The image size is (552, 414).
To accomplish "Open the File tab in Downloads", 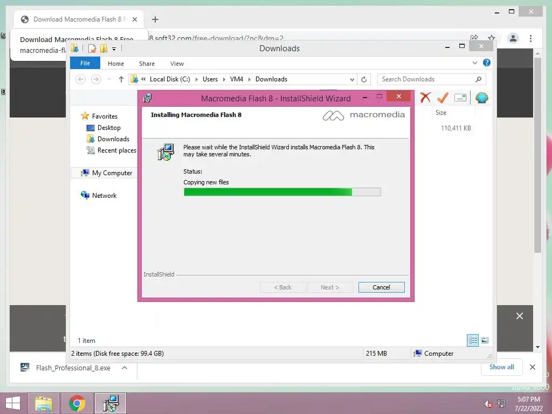I will pos(85,64).
